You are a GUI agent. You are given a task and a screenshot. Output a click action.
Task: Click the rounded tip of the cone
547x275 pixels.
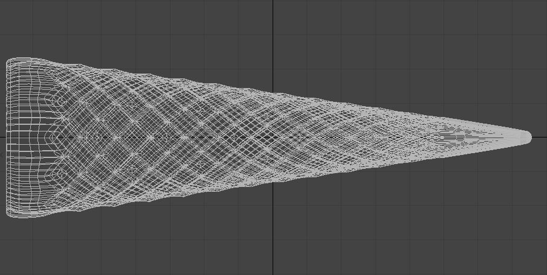point(527,137)
